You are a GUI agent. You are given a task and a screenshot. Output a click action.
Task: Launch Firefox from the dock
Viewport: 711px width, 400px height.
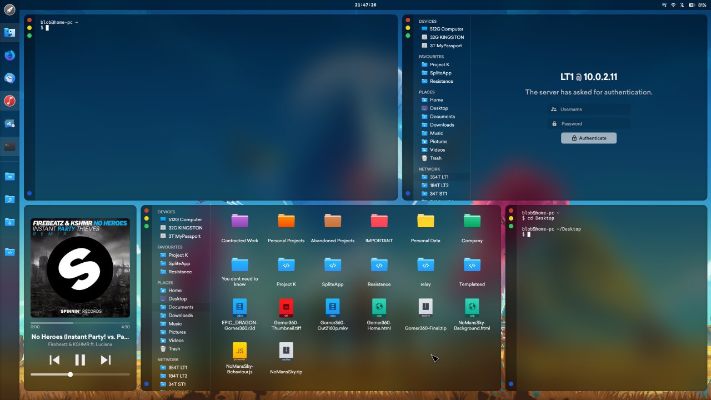[9, 55]
